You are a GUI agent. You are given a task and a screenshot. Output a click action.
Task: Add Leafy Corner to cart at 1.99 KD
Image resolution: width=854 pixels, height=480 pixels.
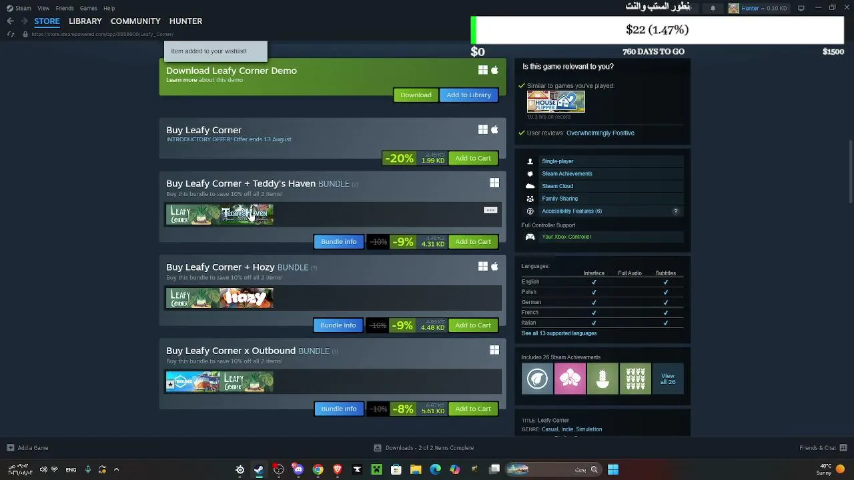(x=473, y=158)
